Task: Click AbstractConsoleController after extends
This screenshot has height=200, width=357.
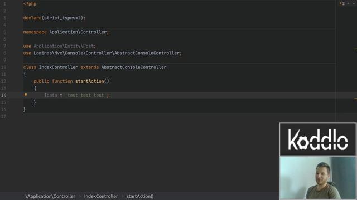Action: coord(134,67)
